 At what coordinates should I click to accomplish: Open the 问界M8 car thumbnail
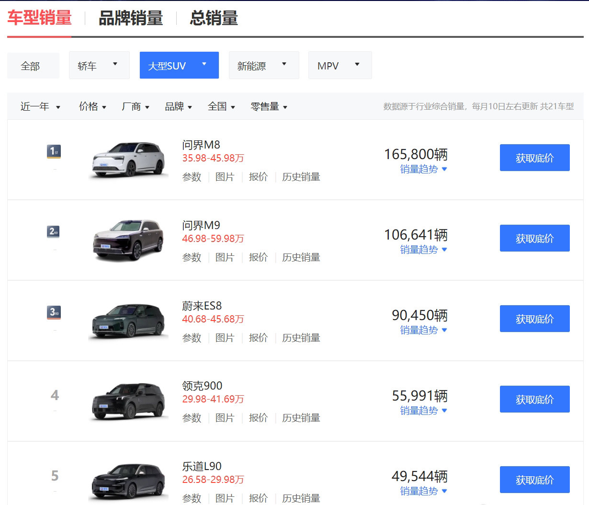[128, 160]
